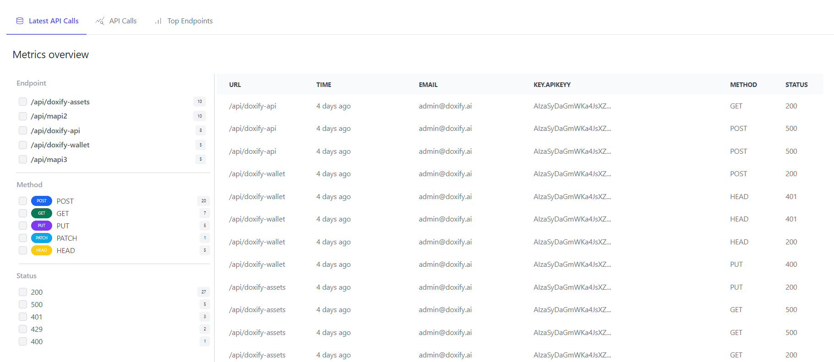
Task: Click the count badge 8 next to /api/doxify-api
Action: (200, 130)
